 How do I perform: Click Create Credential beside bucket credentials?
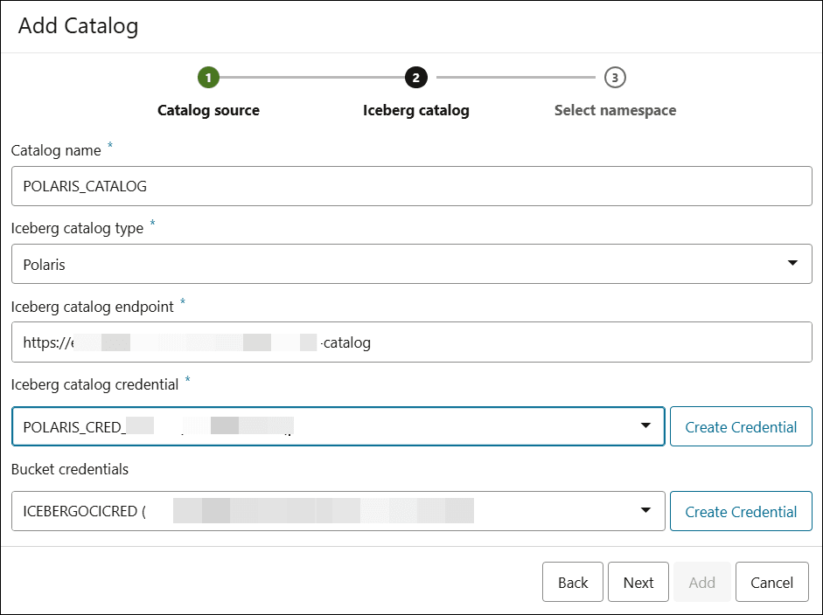pos(741,511)
